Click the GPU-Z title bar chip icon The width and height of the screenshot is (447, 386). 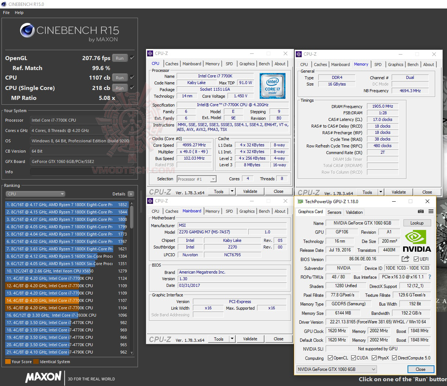pos(300,202)
